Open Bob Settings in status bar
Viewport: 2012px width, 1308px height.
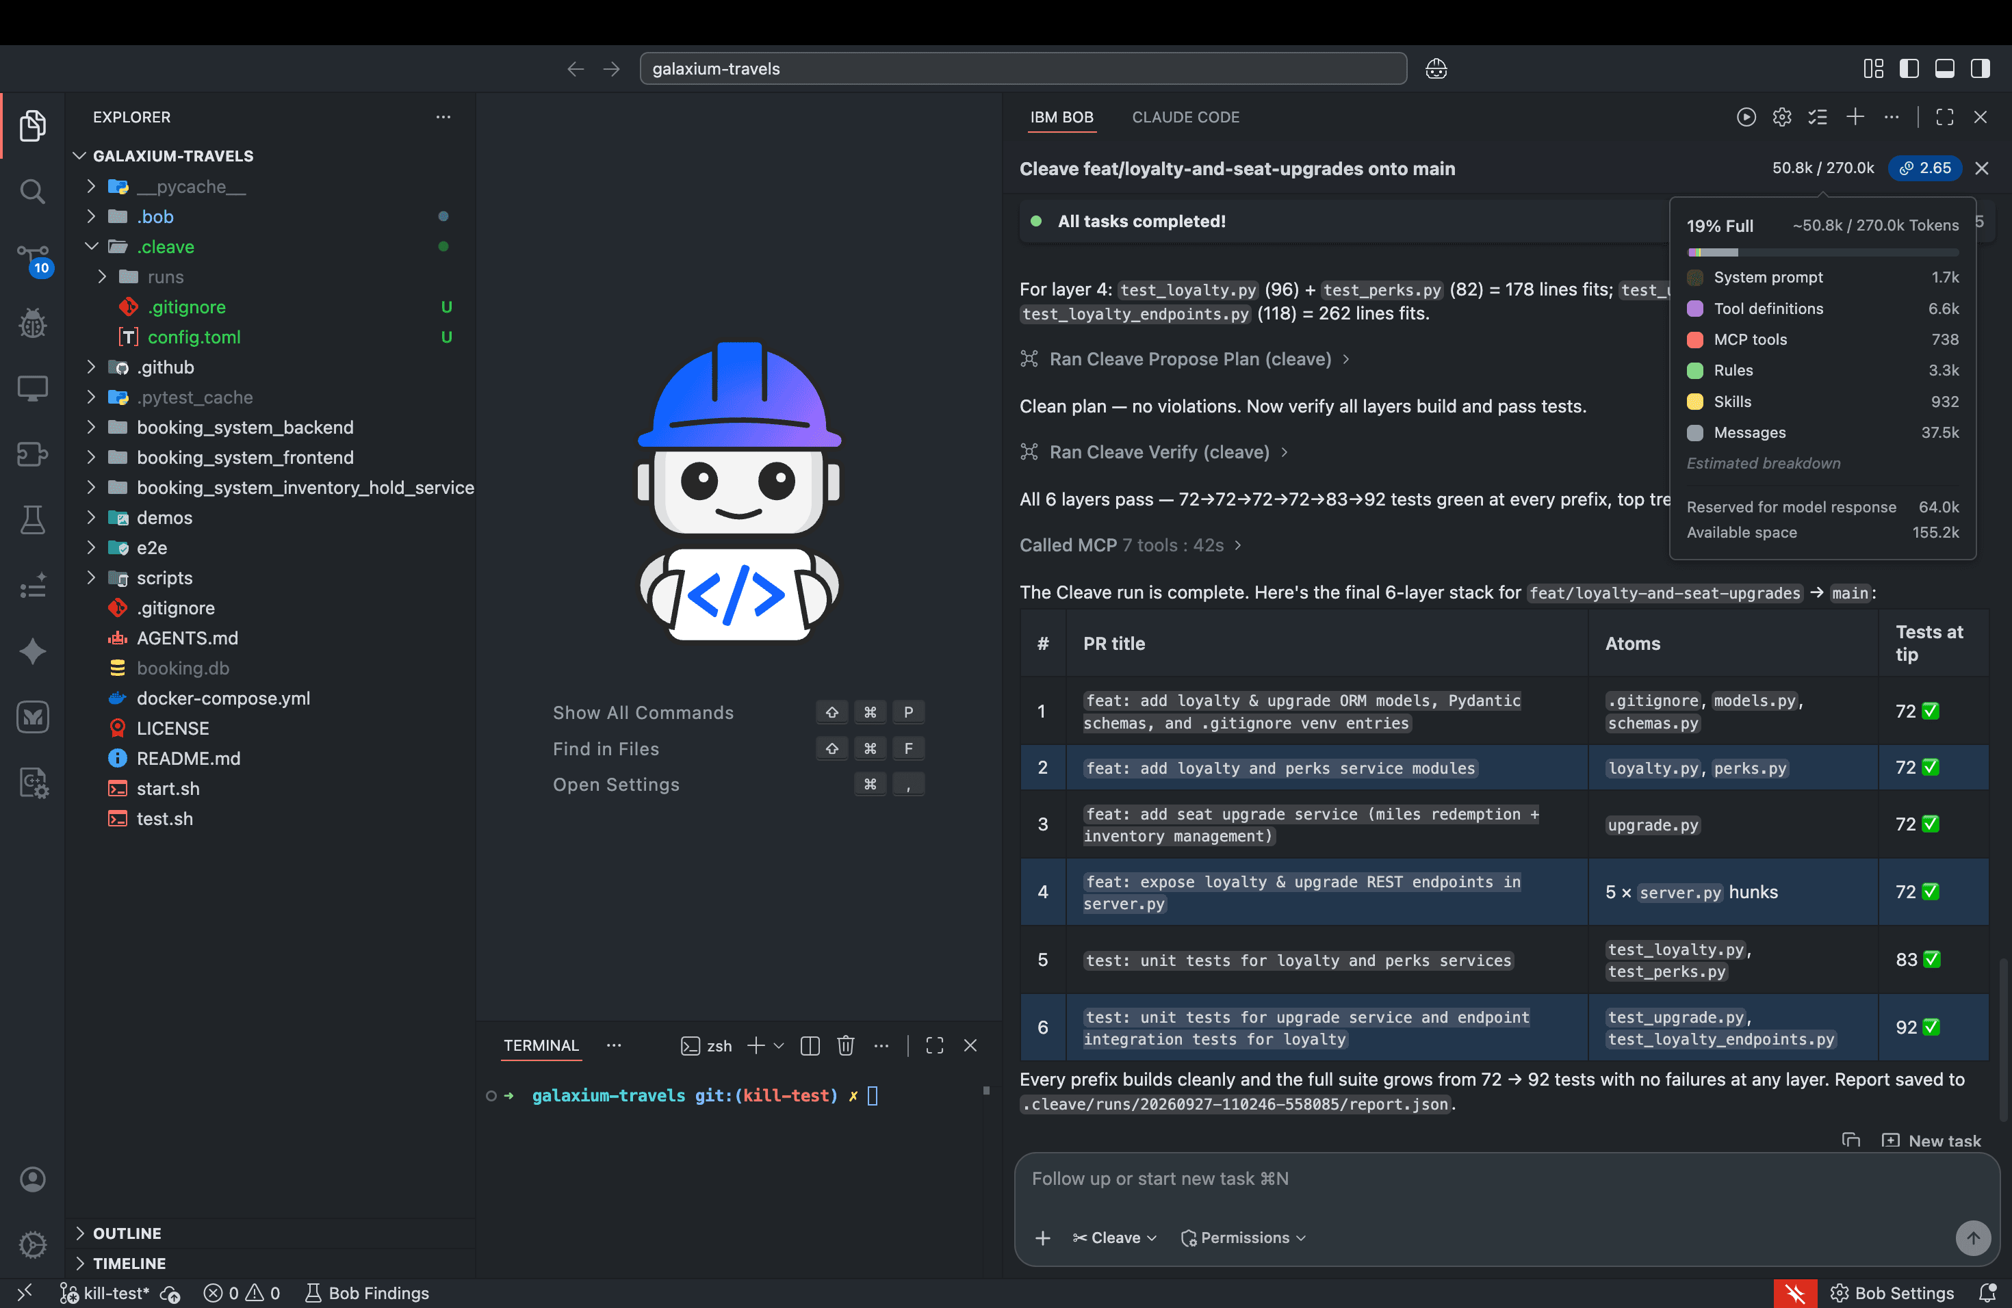[1892, 1293]
